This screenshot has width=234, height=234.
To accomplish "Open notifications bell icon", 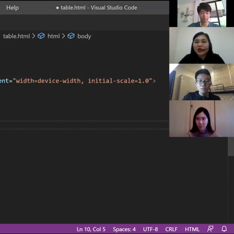I will pos(224,229).
